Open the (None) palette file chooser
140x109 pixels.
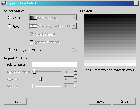53,50
